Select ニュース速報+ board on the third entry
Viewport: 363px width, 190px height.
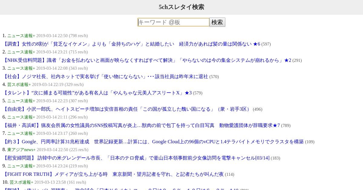coord(21,68)
